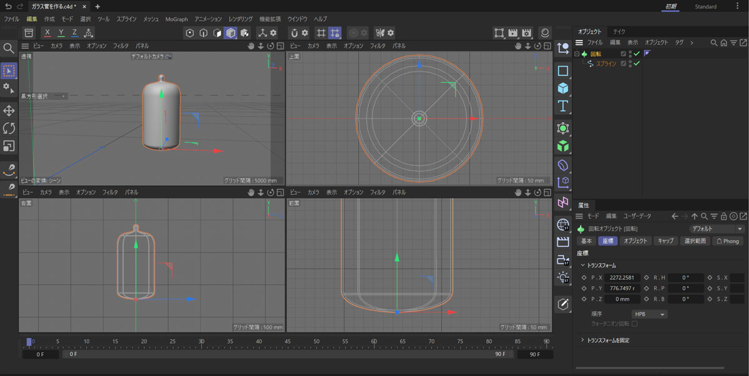Screen dimensions: 749x376
Task: Click the Phong tag button
Action: (727, 241)
